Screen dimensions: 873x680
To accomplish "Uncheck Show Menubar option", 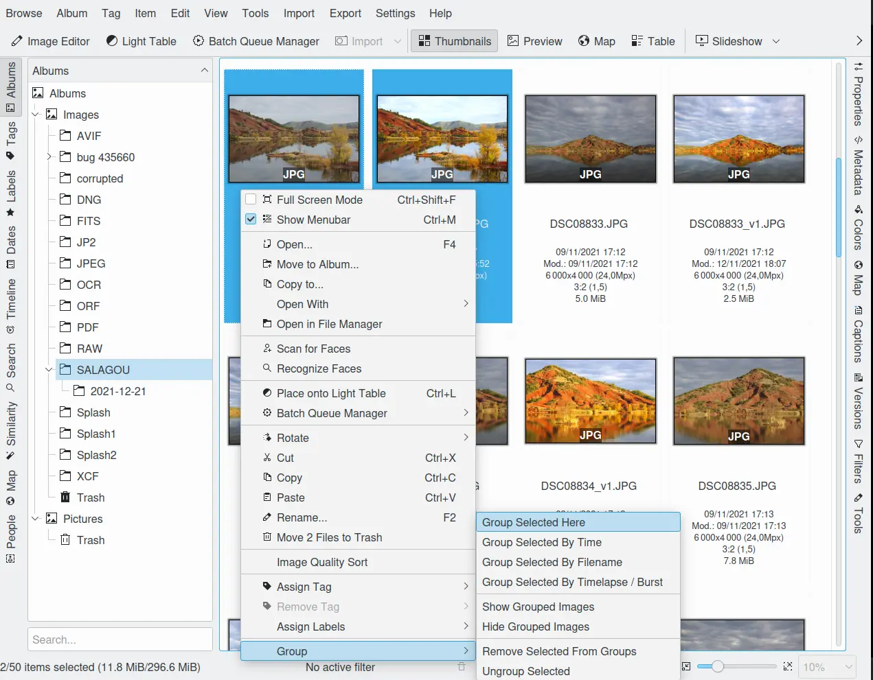I will pyautogui.click(x=251, y=220).
